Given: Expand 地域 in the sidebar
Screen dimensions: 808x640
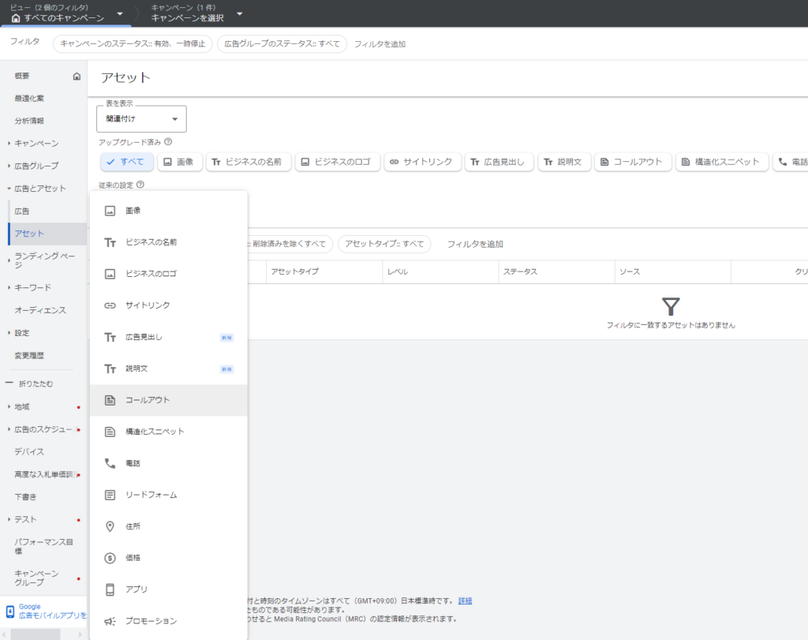Looking at the screenshot, I should click(9, 406).
